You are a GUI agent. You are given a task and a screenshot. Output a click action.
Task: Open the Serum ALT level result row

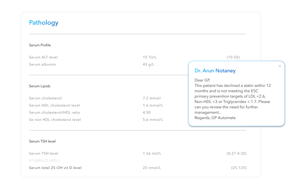43,57
